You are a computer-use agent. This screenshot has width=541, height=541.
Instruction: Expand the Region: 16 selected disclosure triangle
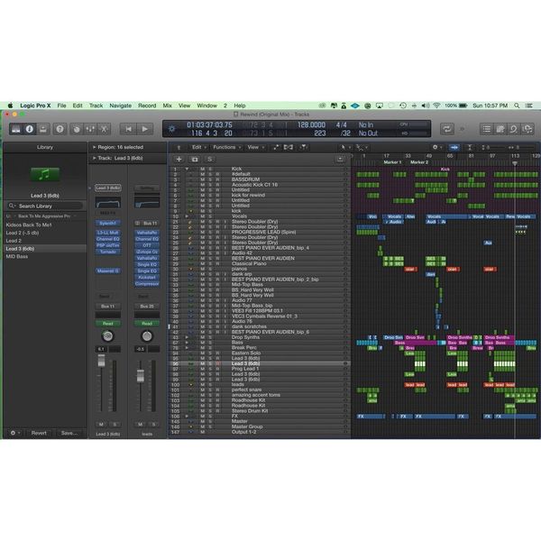(x=94, y=147)
